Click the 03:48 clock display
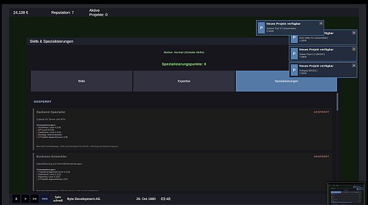Image resolution: width=368 pixels, height=205 pixels. [165, 199]
